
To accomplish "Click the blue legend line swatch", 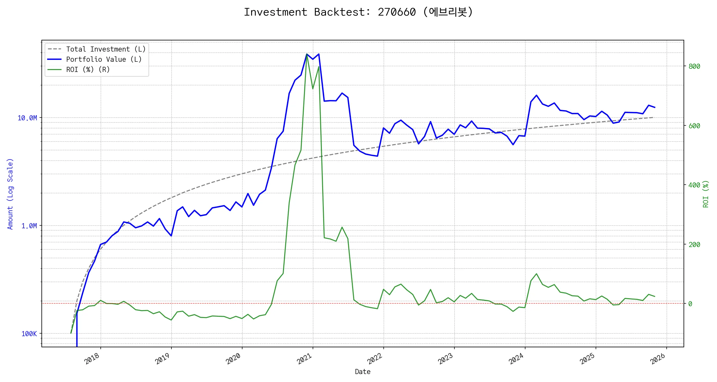I will pos(54,60).
